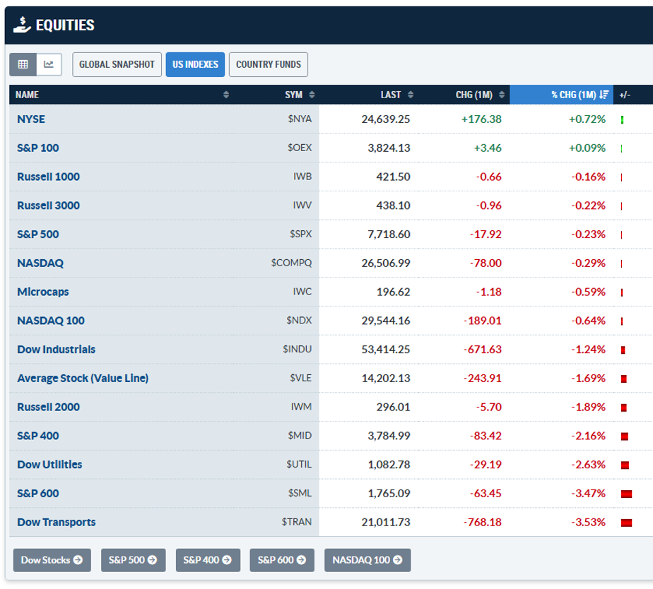Click the $INDU symbol

click(x=298, y=350)
